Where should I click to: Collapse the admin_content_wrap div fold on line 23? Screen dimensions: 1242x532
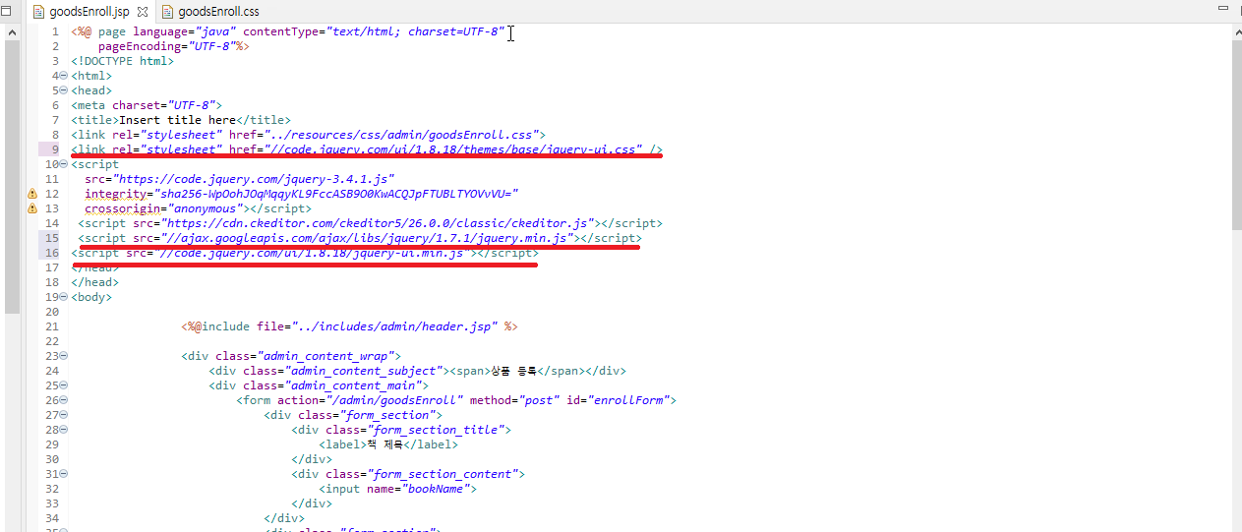(64, 356)
